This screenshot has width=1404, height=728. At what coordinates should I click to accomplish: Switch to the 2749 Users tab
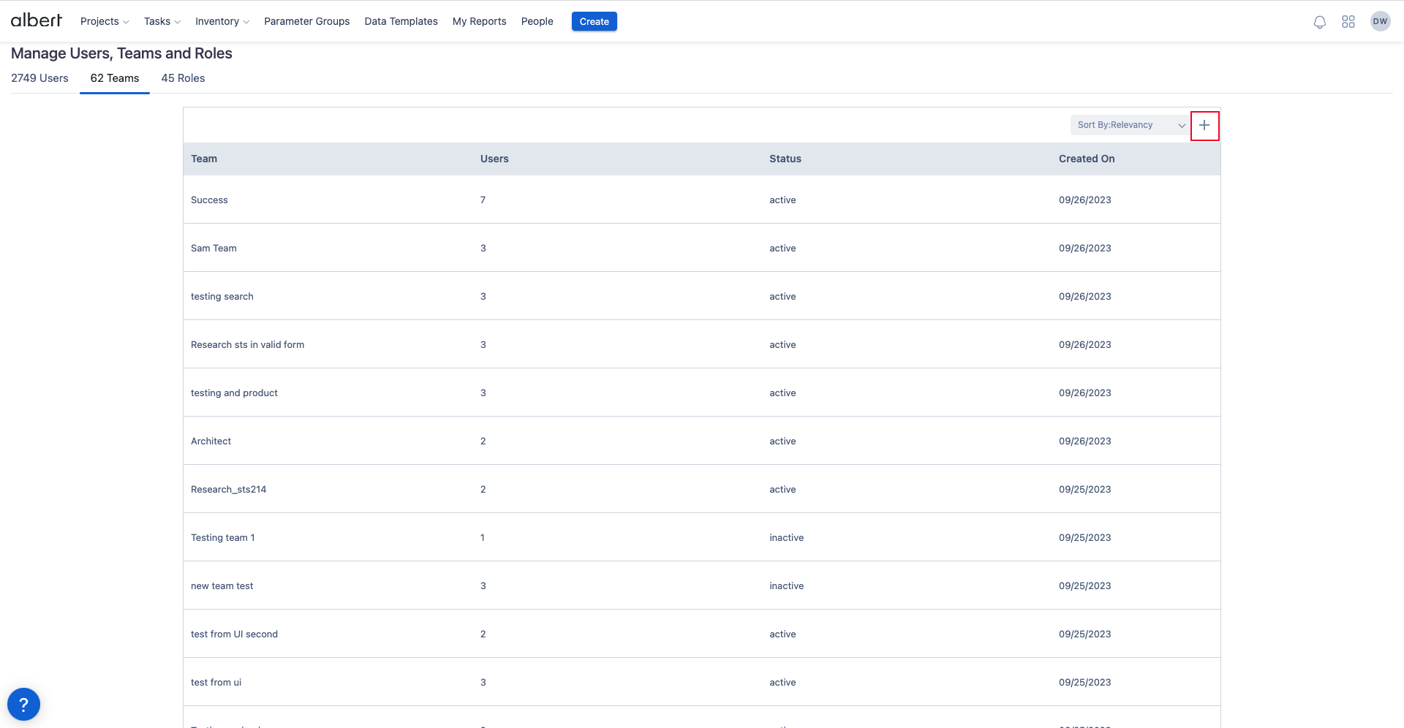point(39,78)
